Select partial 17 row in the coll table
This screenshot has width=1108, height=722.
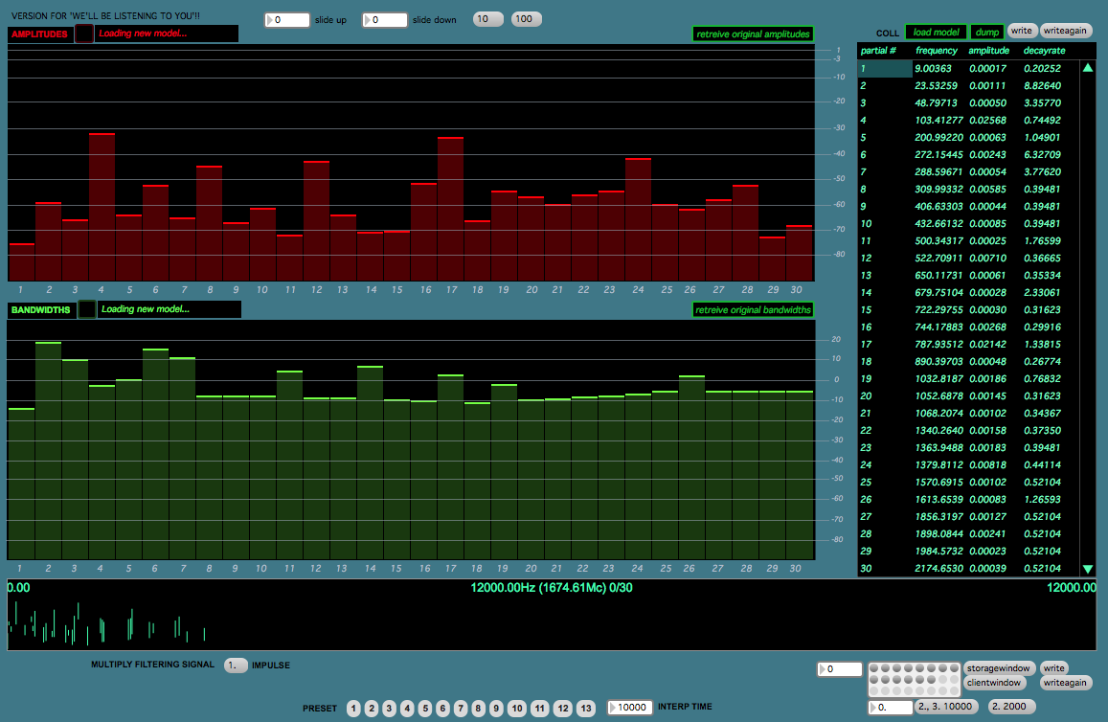click(967, 344)
